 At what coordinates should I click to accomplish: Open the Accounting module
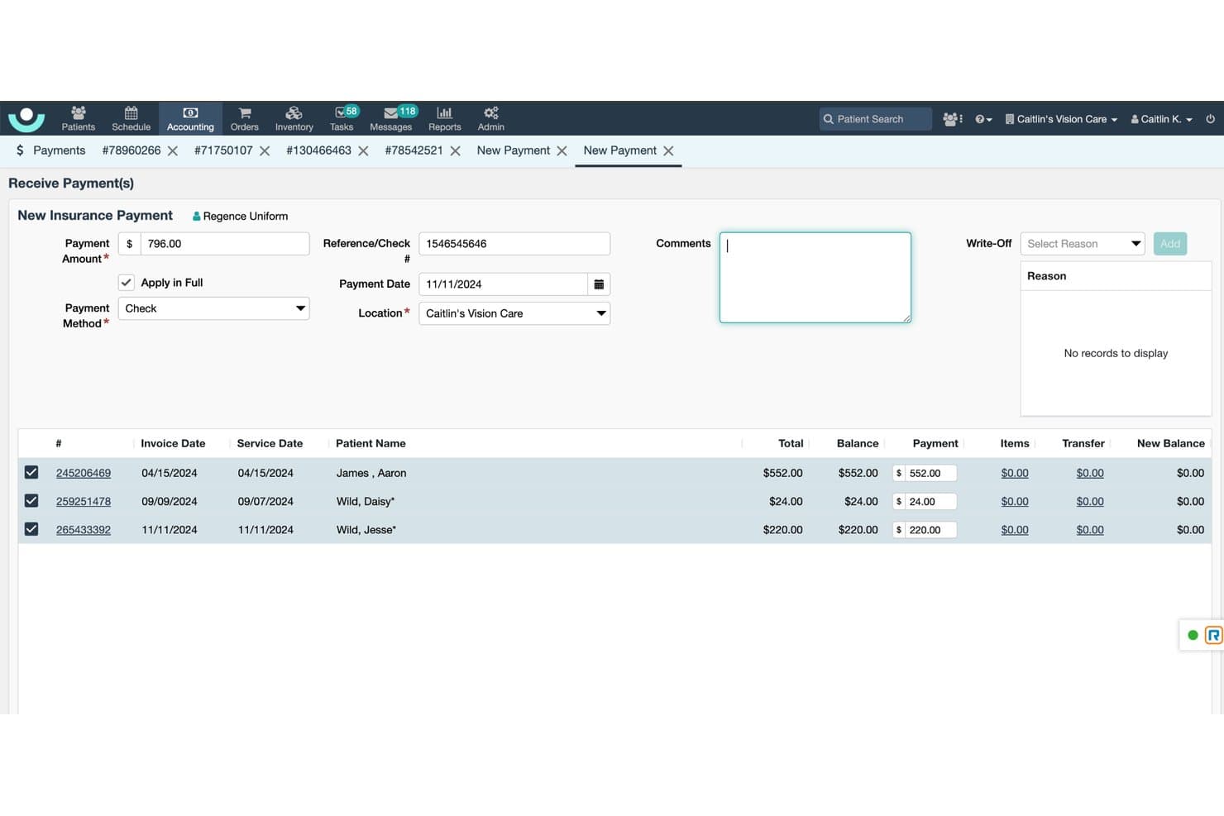coord(190,118)
